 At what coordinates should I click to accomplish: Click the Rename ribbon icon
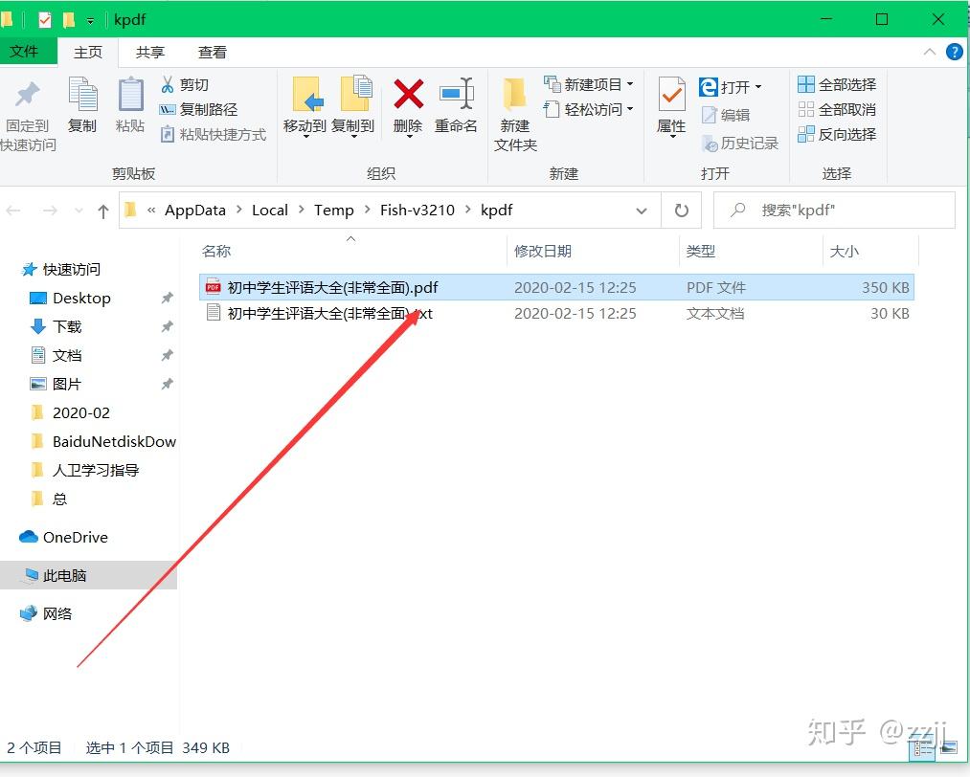point(456,94)
